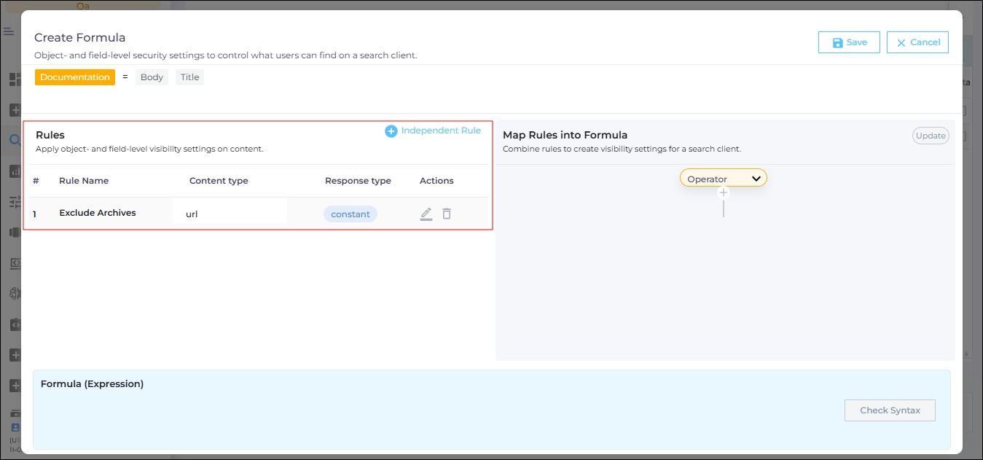Click inside the Formula (Expression) area
This screenshot has height=460, width=983.
tap(437, 419)
